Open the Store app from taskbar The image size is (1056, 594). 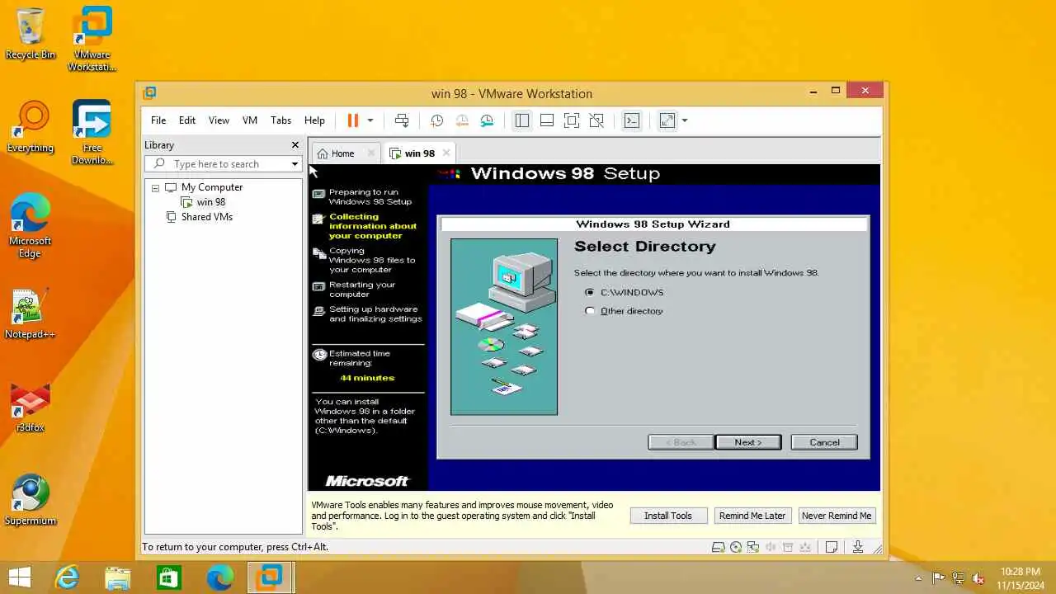click(x=169, y=577)
